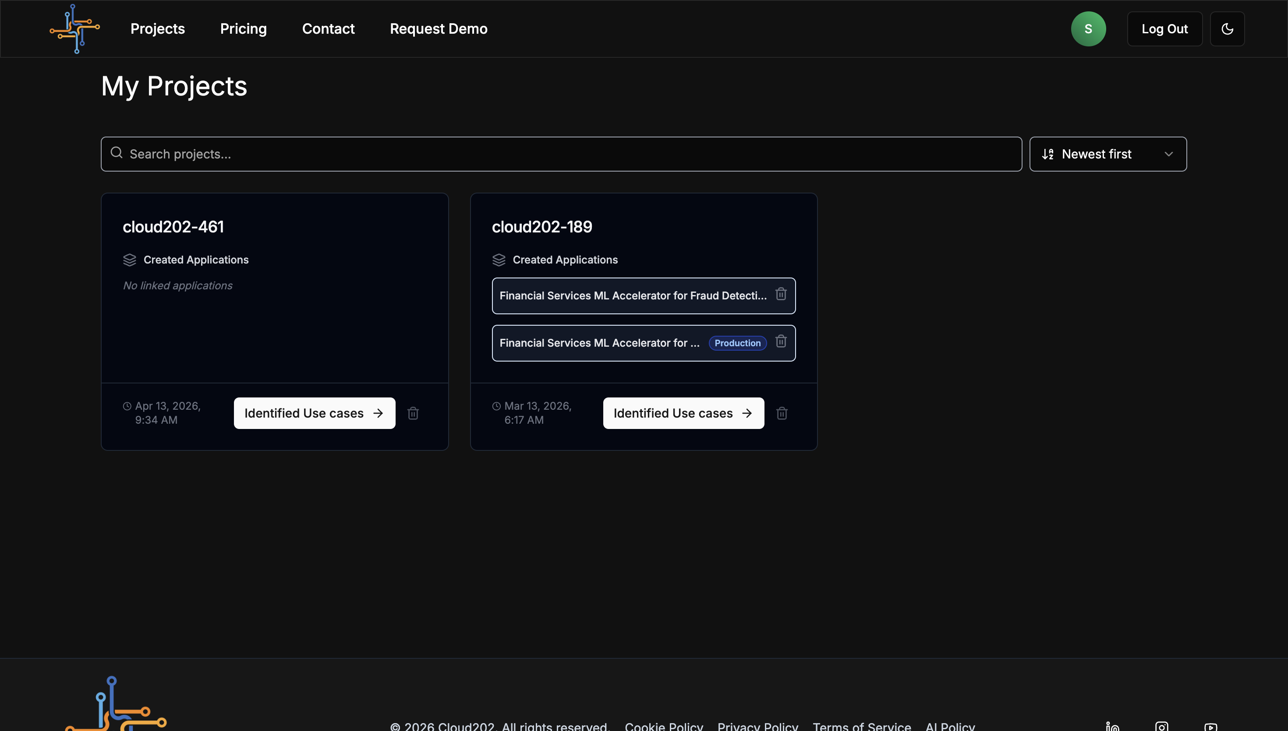Delete the Fraud Detection application entry
This screenshot has height=731, width=1288.
click(781, 294)
